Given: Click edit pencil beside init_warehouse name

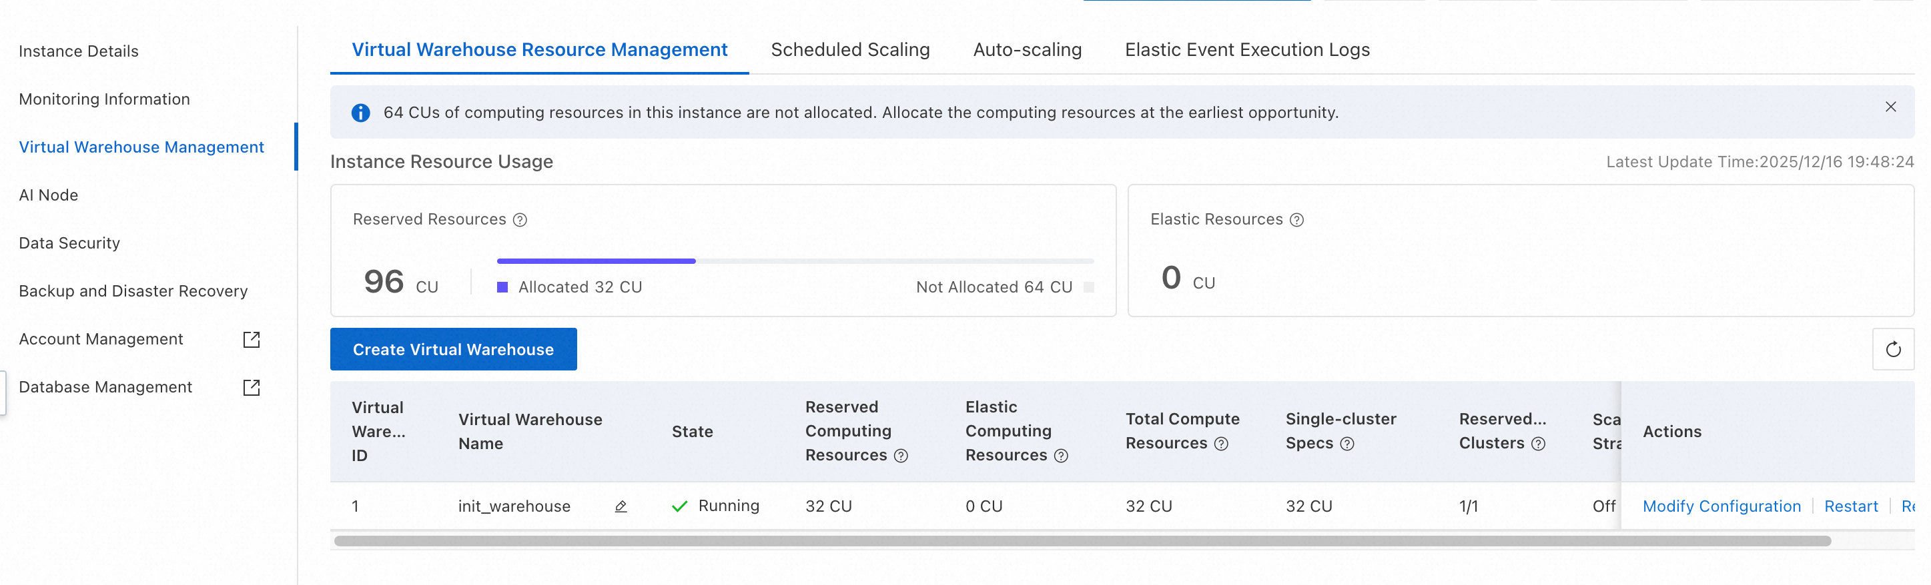Looking at the screenshot, I should tap(621, 506).
